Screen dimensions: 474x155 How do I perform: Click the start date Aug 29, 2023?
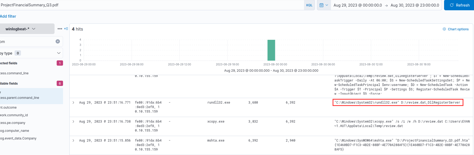pyautogui.click(x=357, y=5)
